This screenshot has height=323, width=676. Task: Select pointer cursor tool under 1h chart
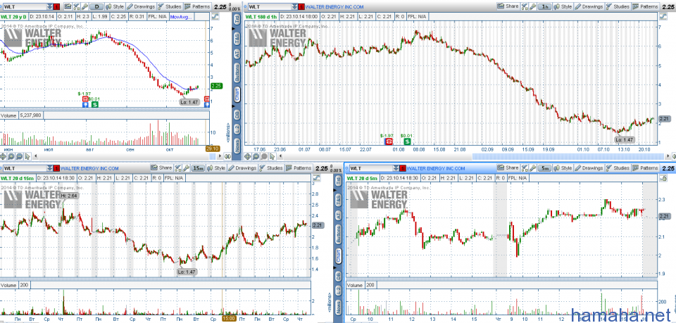pos(272,156)
